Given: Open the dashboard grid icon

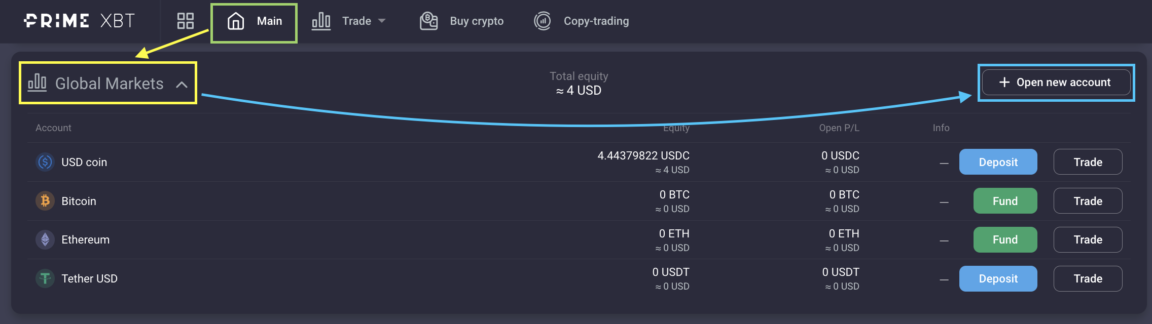Looking at the screenshot, I should 185,21.
